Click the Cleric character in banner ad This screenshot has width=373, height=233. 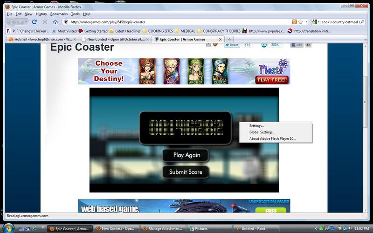click(220, 71)
